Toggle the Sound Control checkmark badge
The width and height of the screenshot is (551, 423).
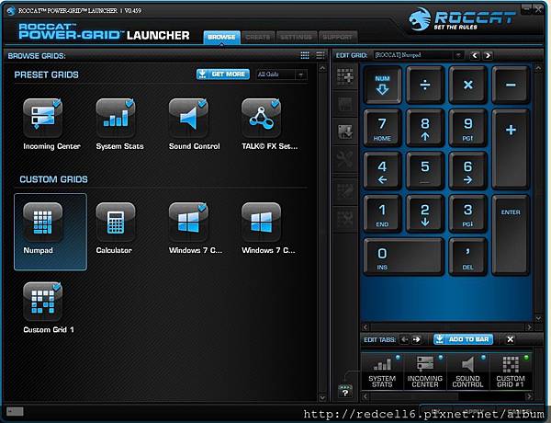[x=202, y=103]
